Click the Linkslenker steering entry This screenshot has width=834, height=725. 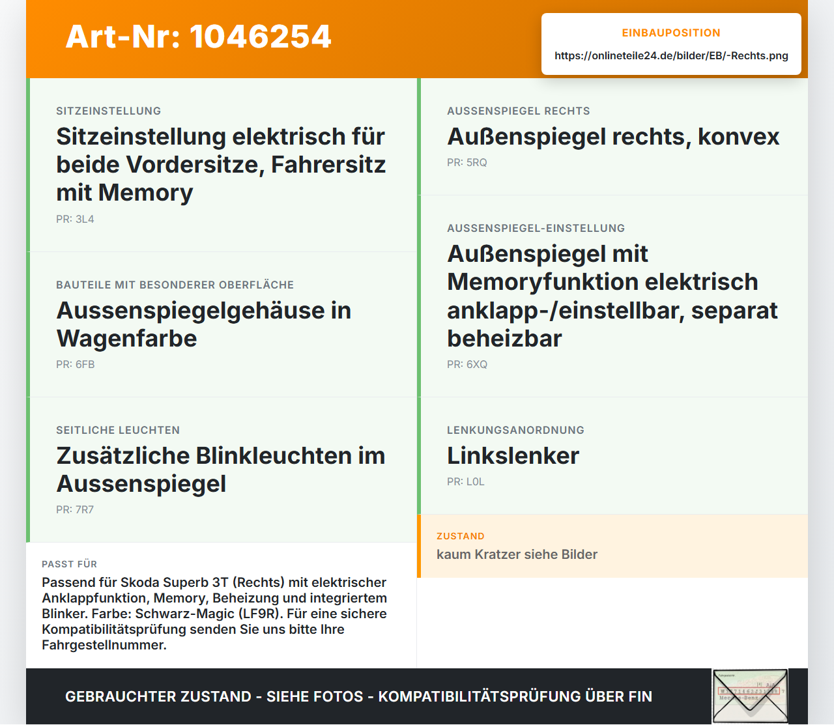pos(612,456)
